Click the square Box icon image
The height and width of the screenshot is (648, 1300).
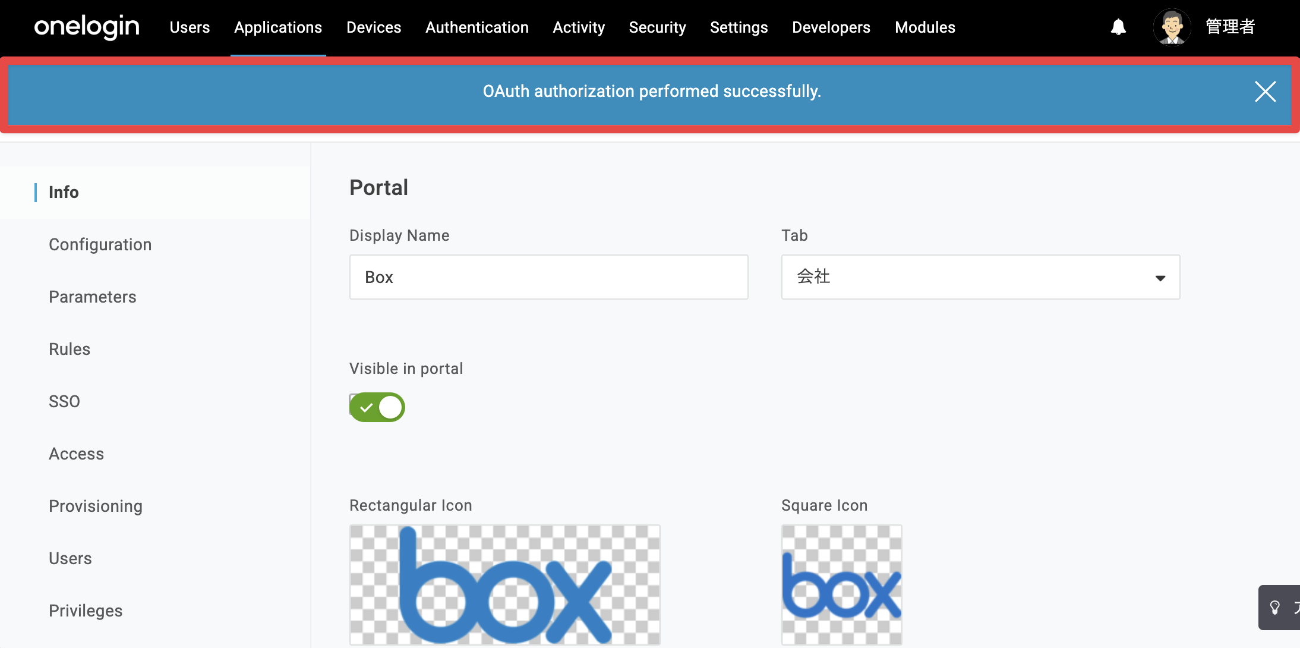[x=841, y=585]
